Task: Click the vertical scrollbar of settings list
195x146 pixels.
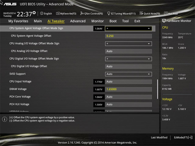Action: pyautogui.click(x=158, y=89)
